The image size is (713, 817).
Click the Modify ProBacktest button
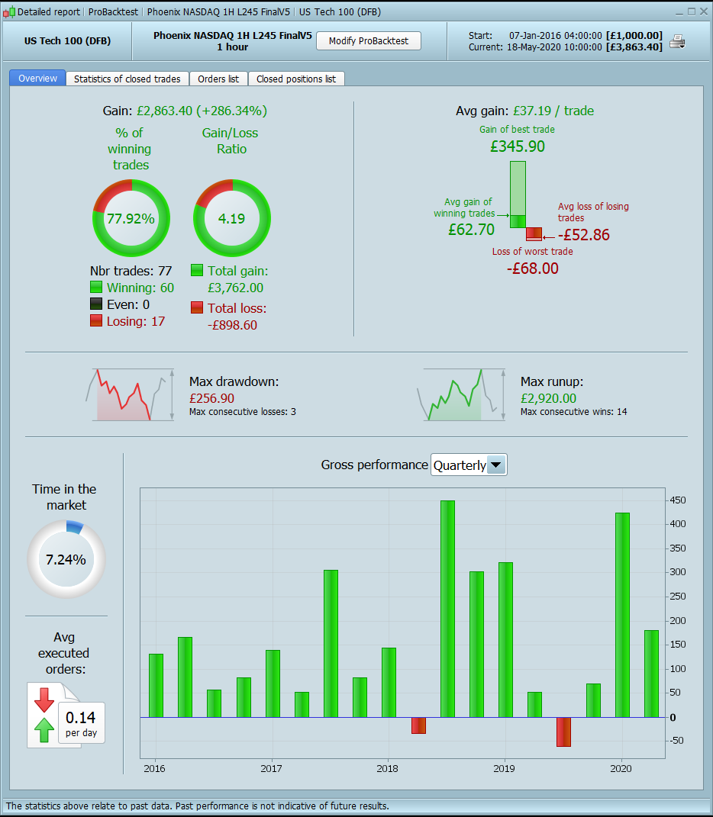(x=368, y=40)
